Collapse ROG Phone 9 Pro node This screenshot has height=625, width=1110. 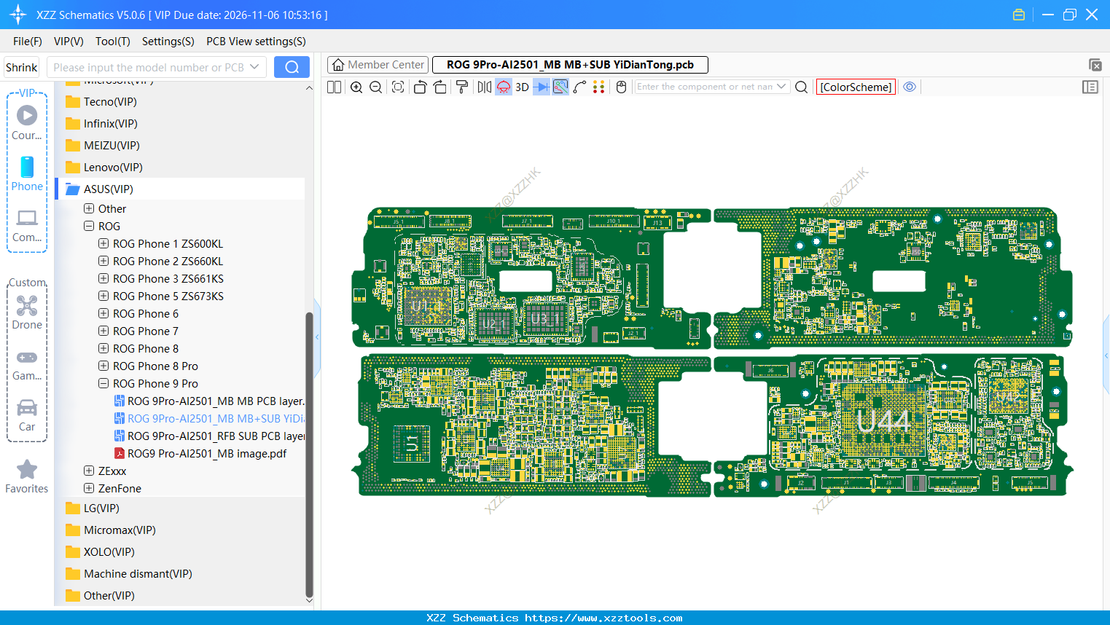tap(103, 383)
